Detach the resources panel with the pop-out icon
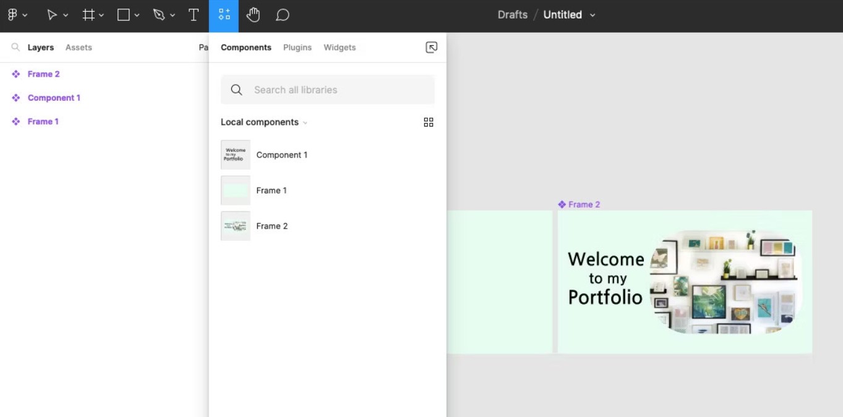The image size is (843, 417). coord(432,48)
